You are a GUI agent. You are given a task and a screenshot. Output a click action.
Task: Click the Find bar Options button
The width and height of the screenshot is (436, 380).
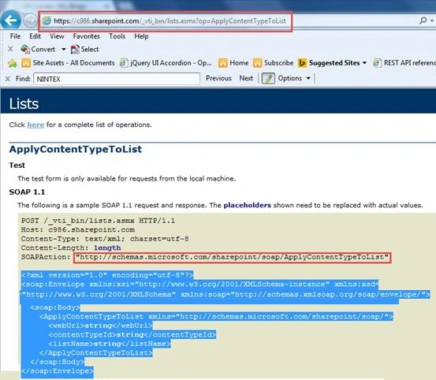pos(289,78)
